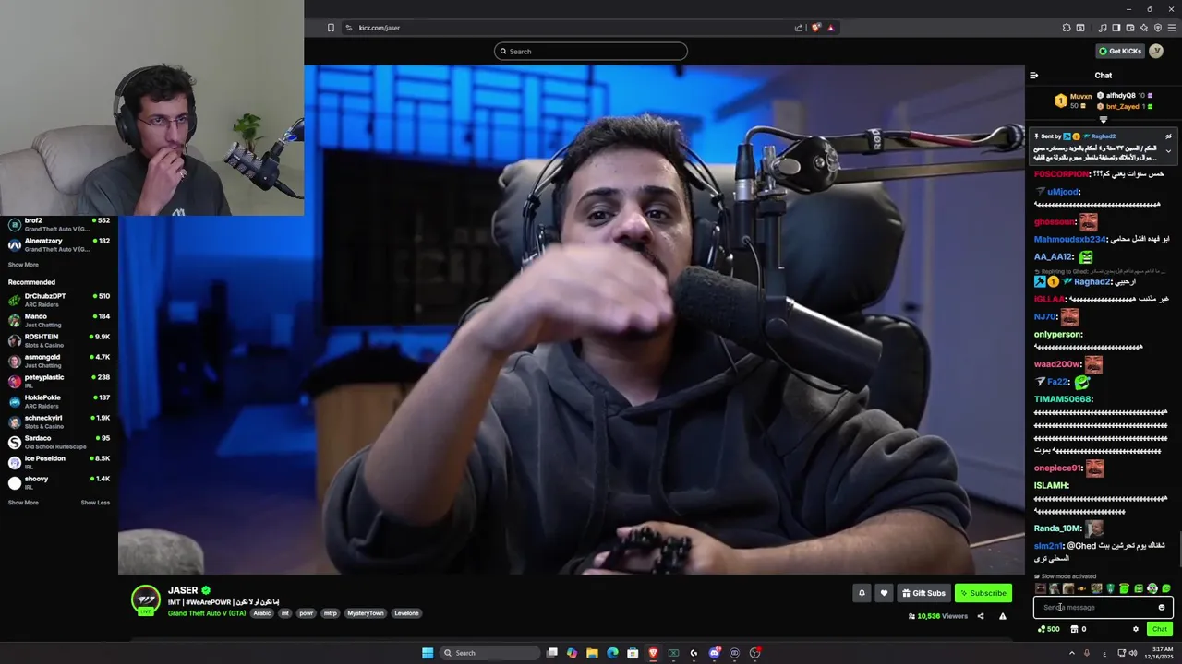Open Discord from taskbar
The height and width of the screenshot is (664, 1182).
click(714, 653)
